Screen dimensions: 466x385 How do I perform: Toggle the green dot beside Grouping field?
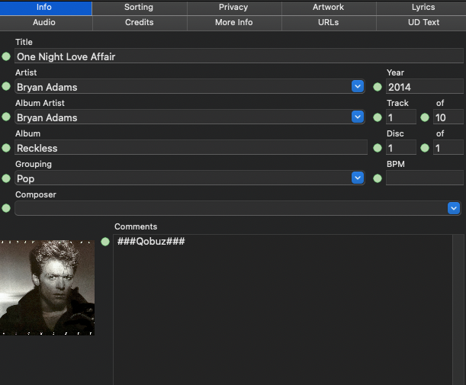[x=6, y=178]
